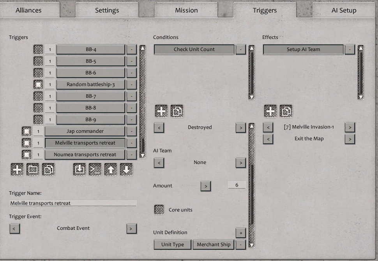This screenshot has height=261, width=378.
Task: Toggle checkbox next to BB-7 trigger
Action: (x=38, y=96)
